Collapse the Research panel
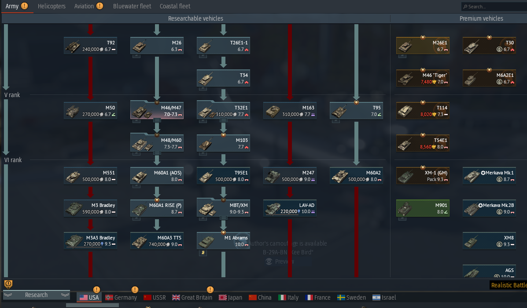527x308 pixels. coord(36,295)
